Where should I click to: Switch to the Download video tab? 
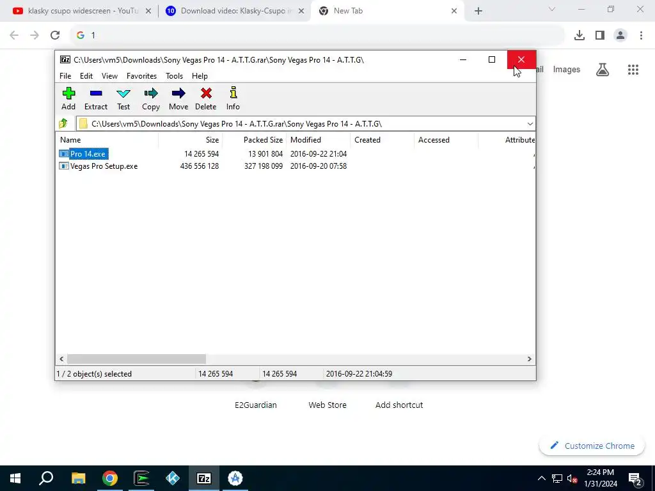tap(236, 11)
